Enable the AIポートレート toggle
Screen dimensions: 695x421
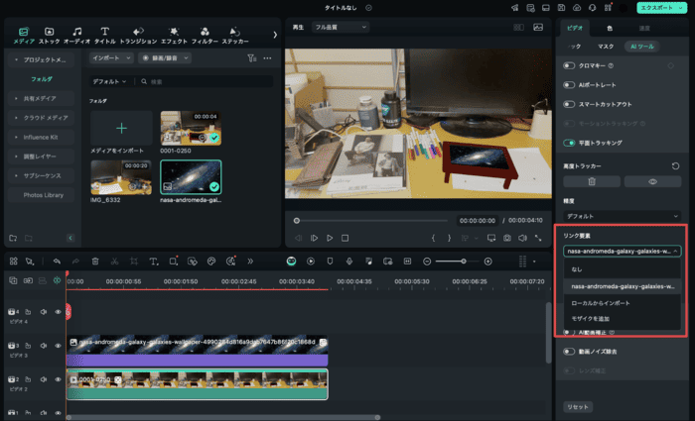tap(570, 85)
